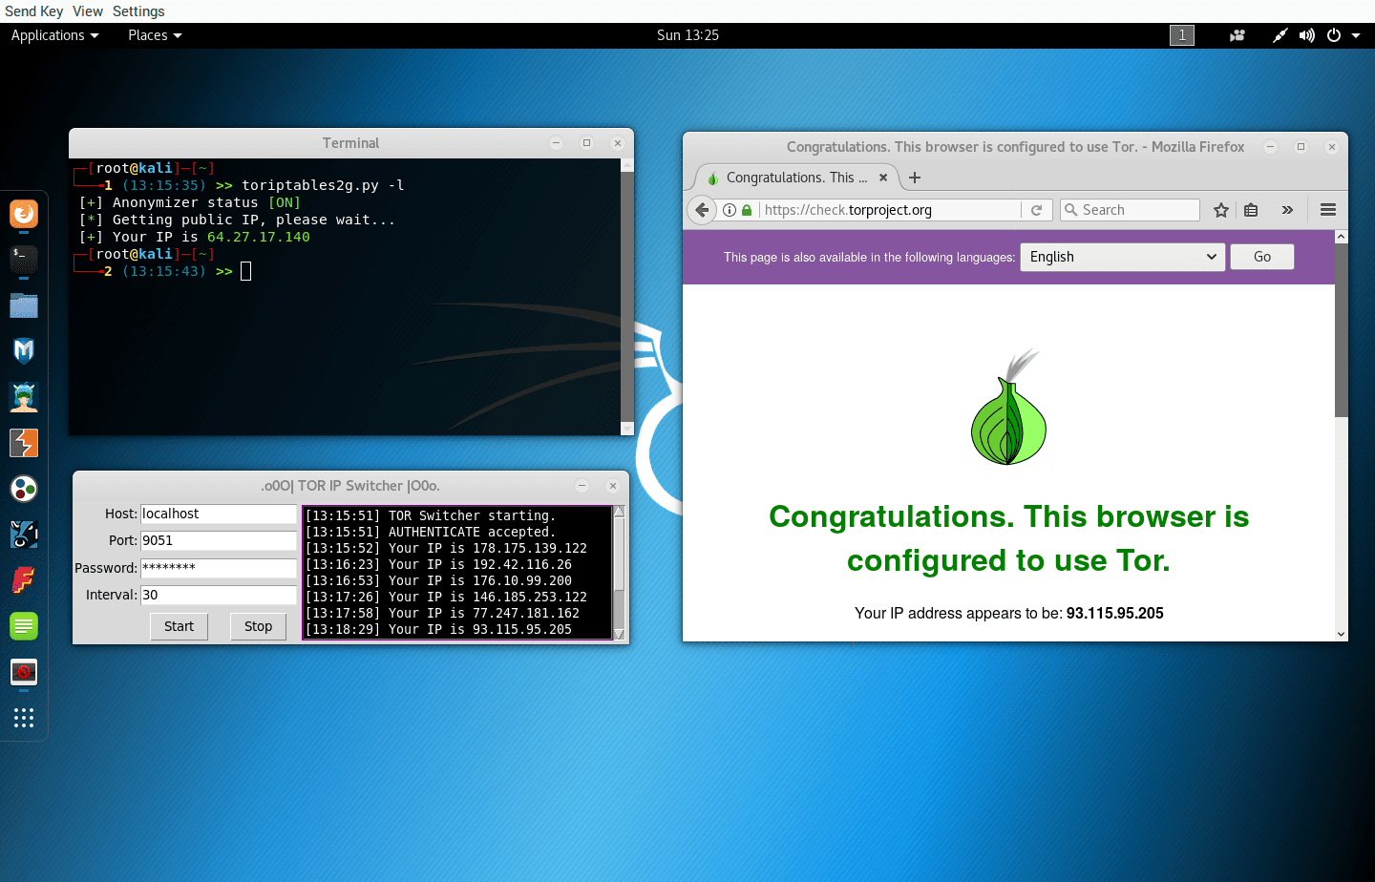This screenshot has height=882, width=1375.
Task: Click Firefox scrollbar down arrow
Action: (1341, 634)
